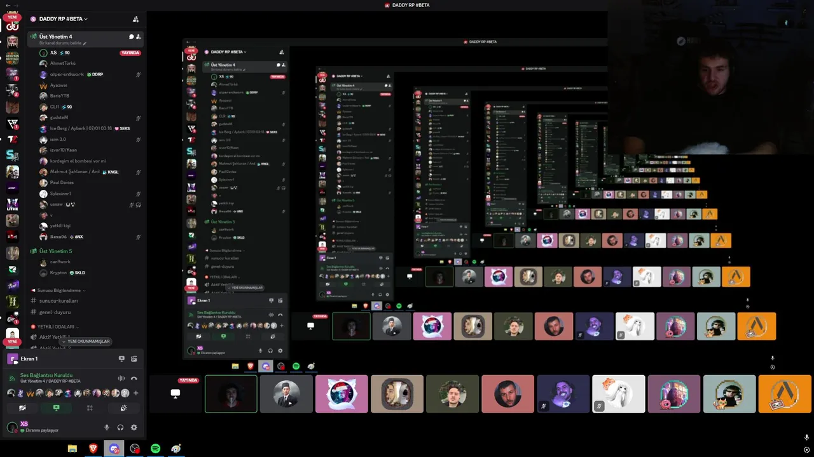Click the XS user avatar in bottom panel
Image resolution: width=814 pixels, height=457 pixels.
tap(12, 427)
